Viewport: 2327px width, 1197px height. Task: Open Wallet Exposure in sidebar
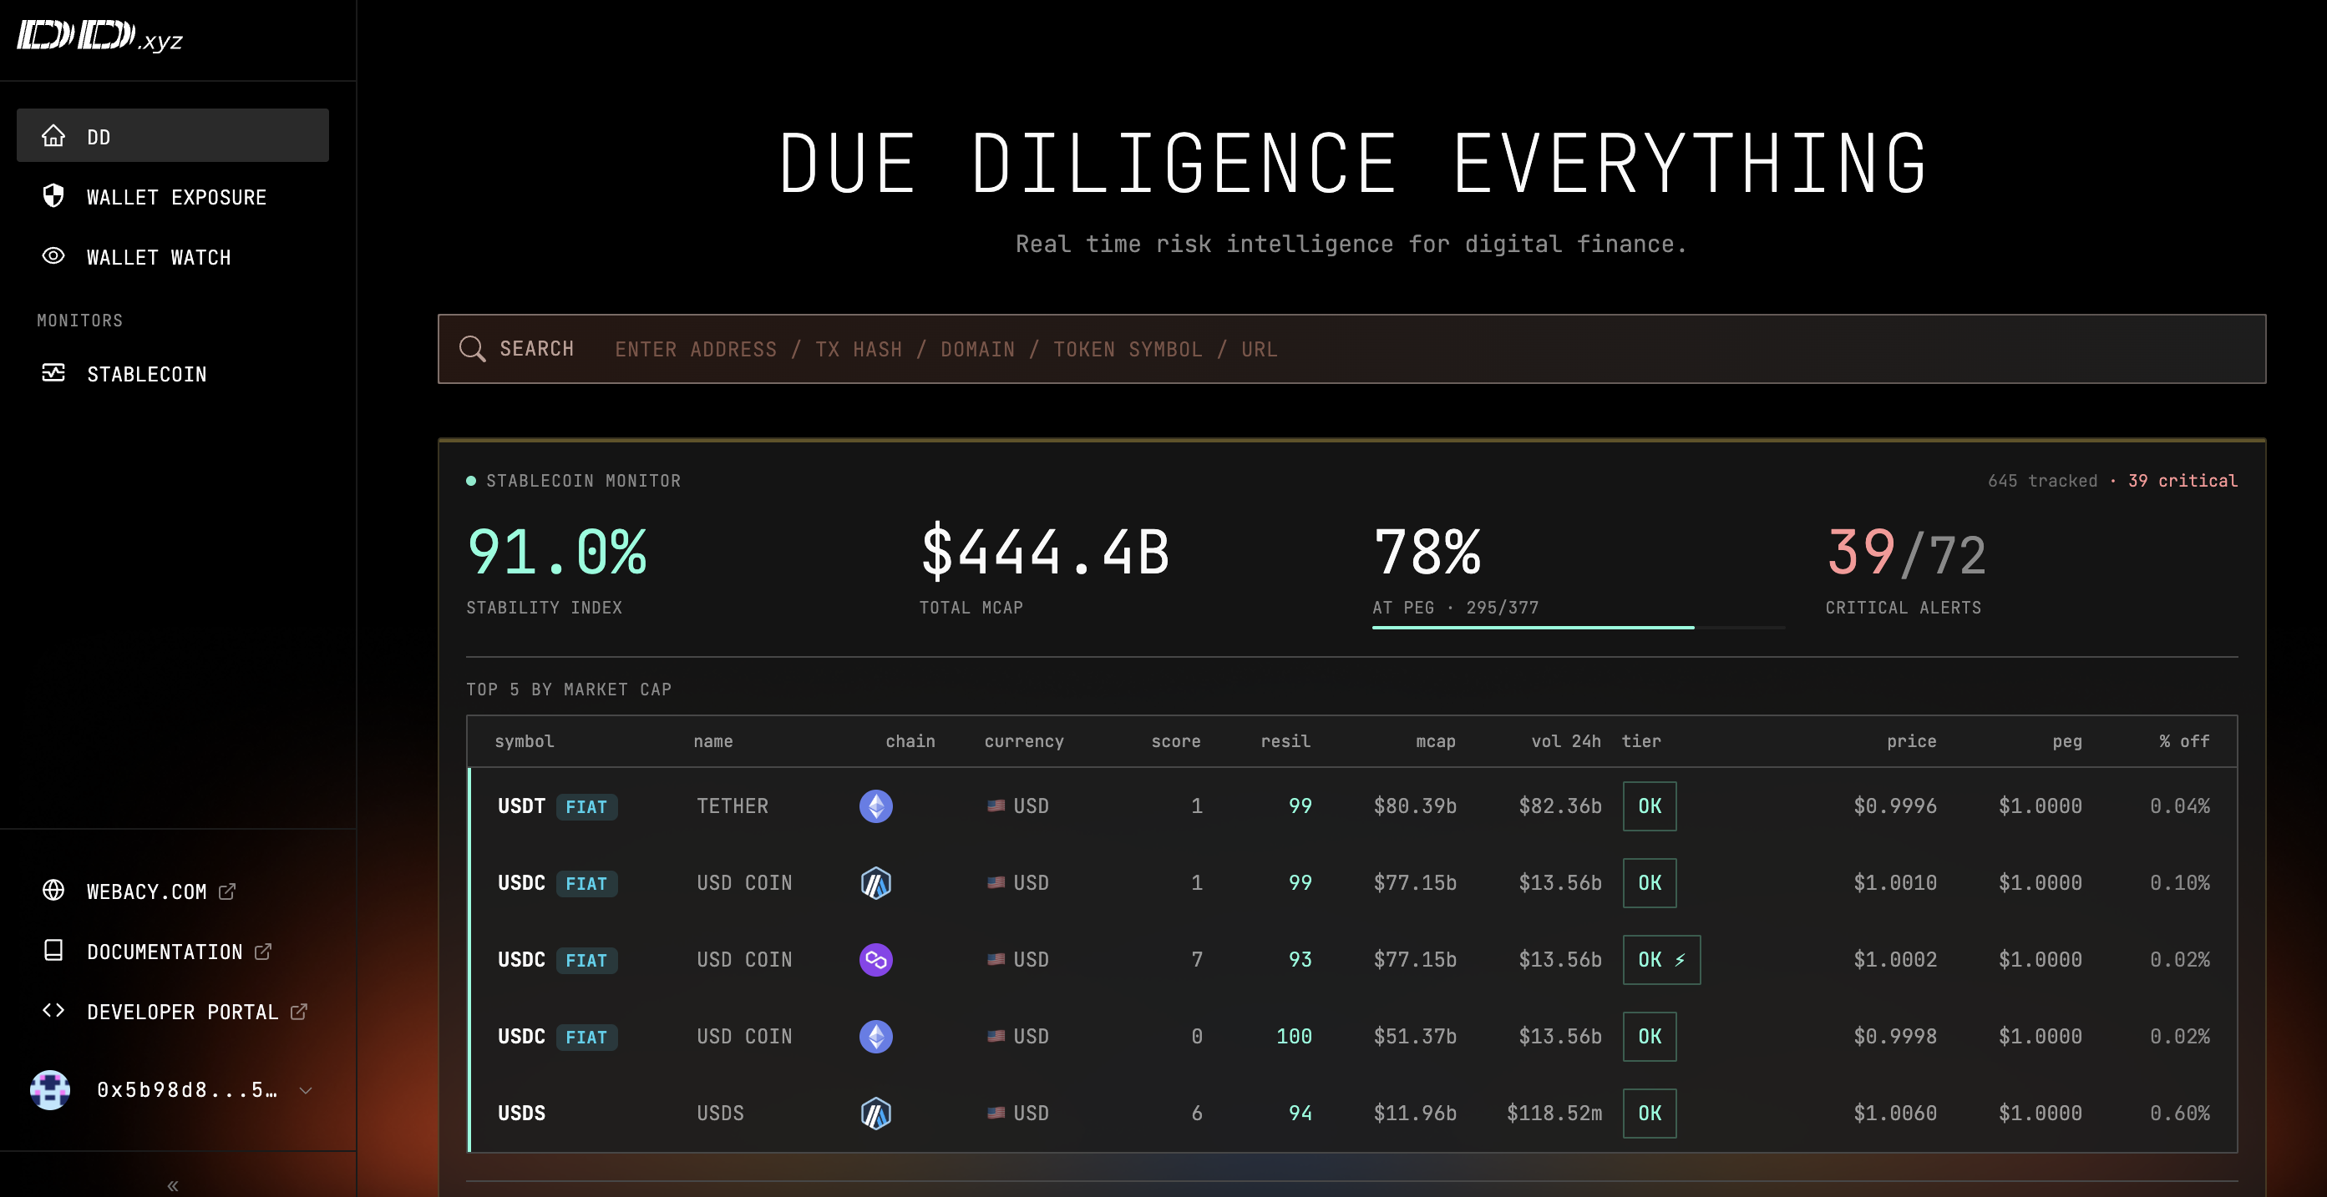point(173,197)
